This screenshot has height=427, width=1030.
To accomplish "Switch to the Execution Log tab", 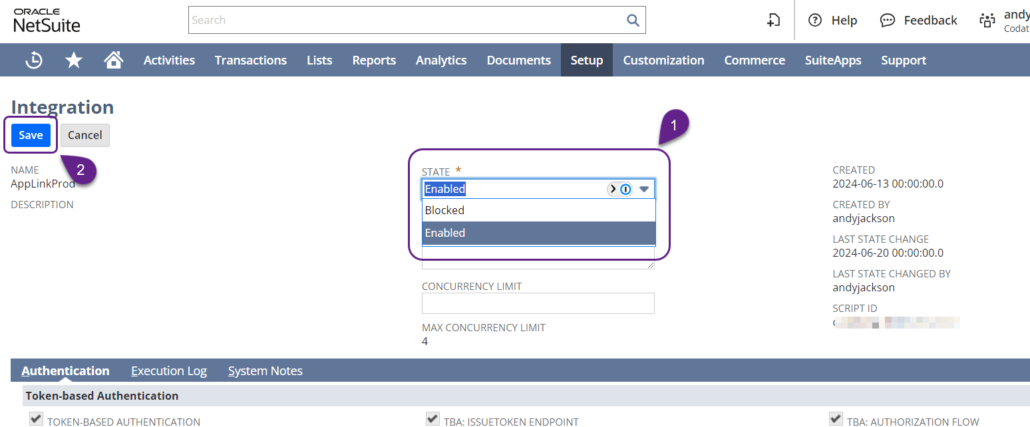I will [x=168, y=370].
